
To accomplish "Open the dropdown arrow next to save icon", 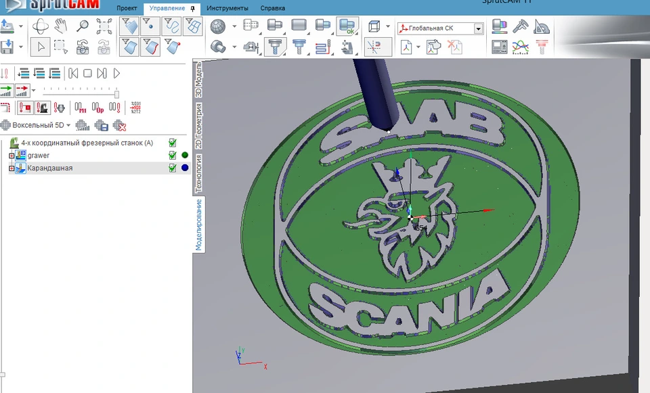I will [21, 47].
